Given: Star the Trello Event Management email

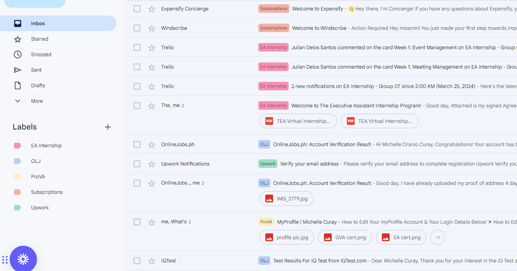Looking at the screenshot, I should 151,47.
